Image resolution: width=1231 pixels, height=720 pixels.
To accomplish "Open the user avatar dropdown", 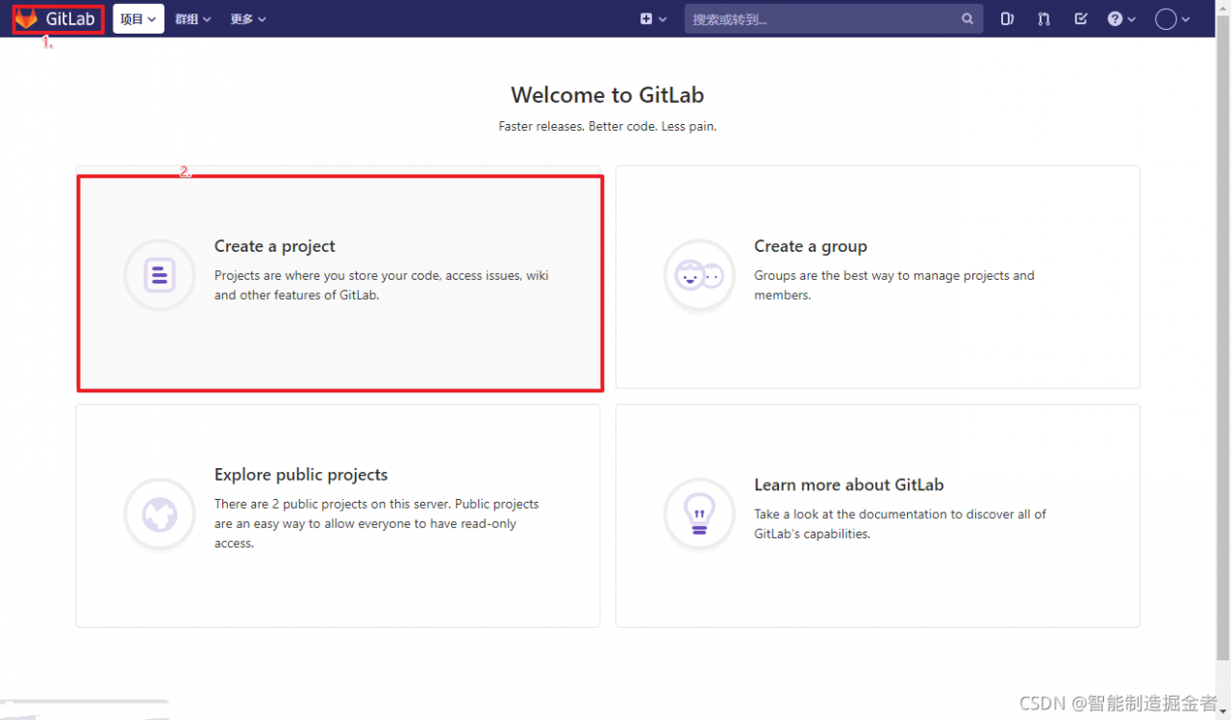I will [x=1172, y=18].
